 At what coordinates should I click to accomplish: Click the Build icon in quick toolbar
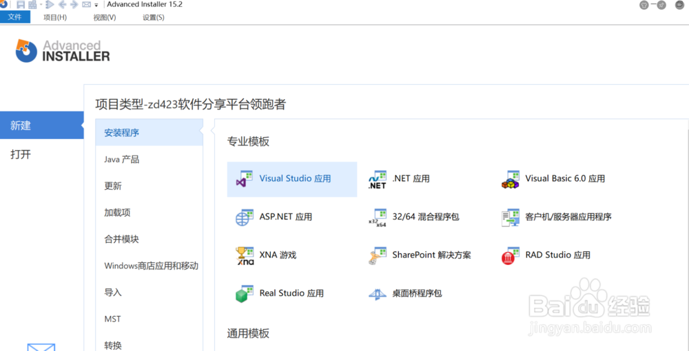pyautogui.click(x=32, y=5)
